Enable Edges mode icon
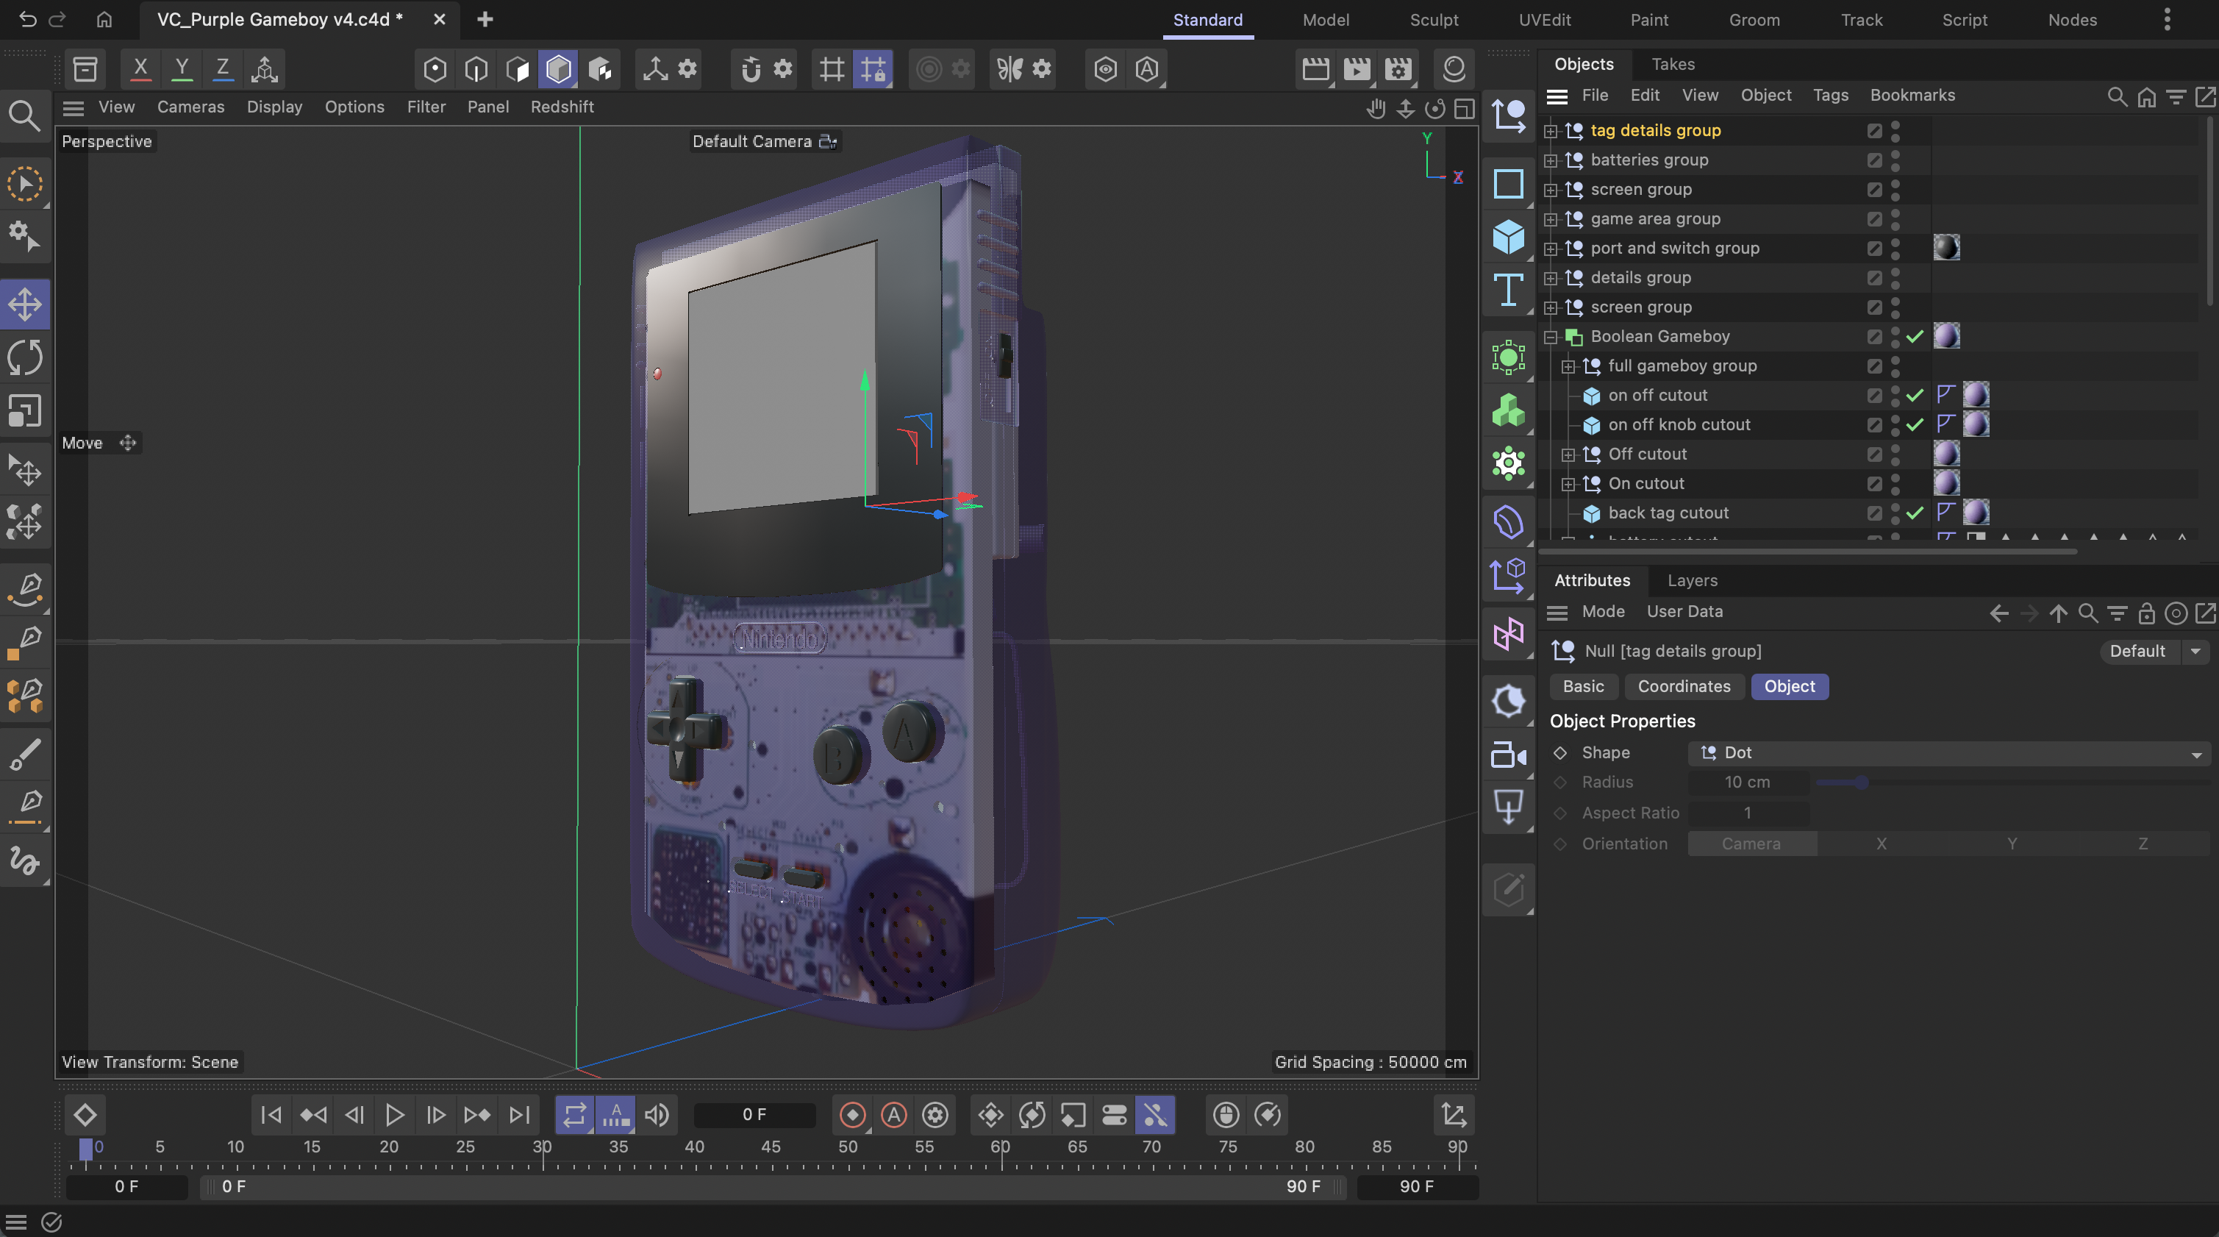This screenshot has height=1237, width=2219. [476, 68]
